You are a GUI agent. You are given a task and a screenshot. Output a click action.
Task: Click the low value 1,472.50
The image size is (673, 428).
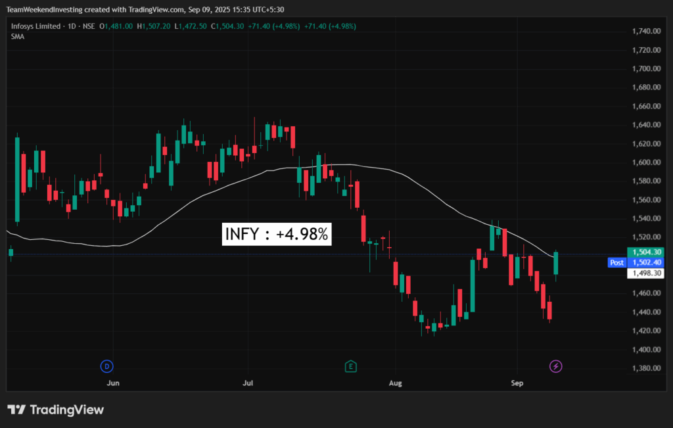193,26
